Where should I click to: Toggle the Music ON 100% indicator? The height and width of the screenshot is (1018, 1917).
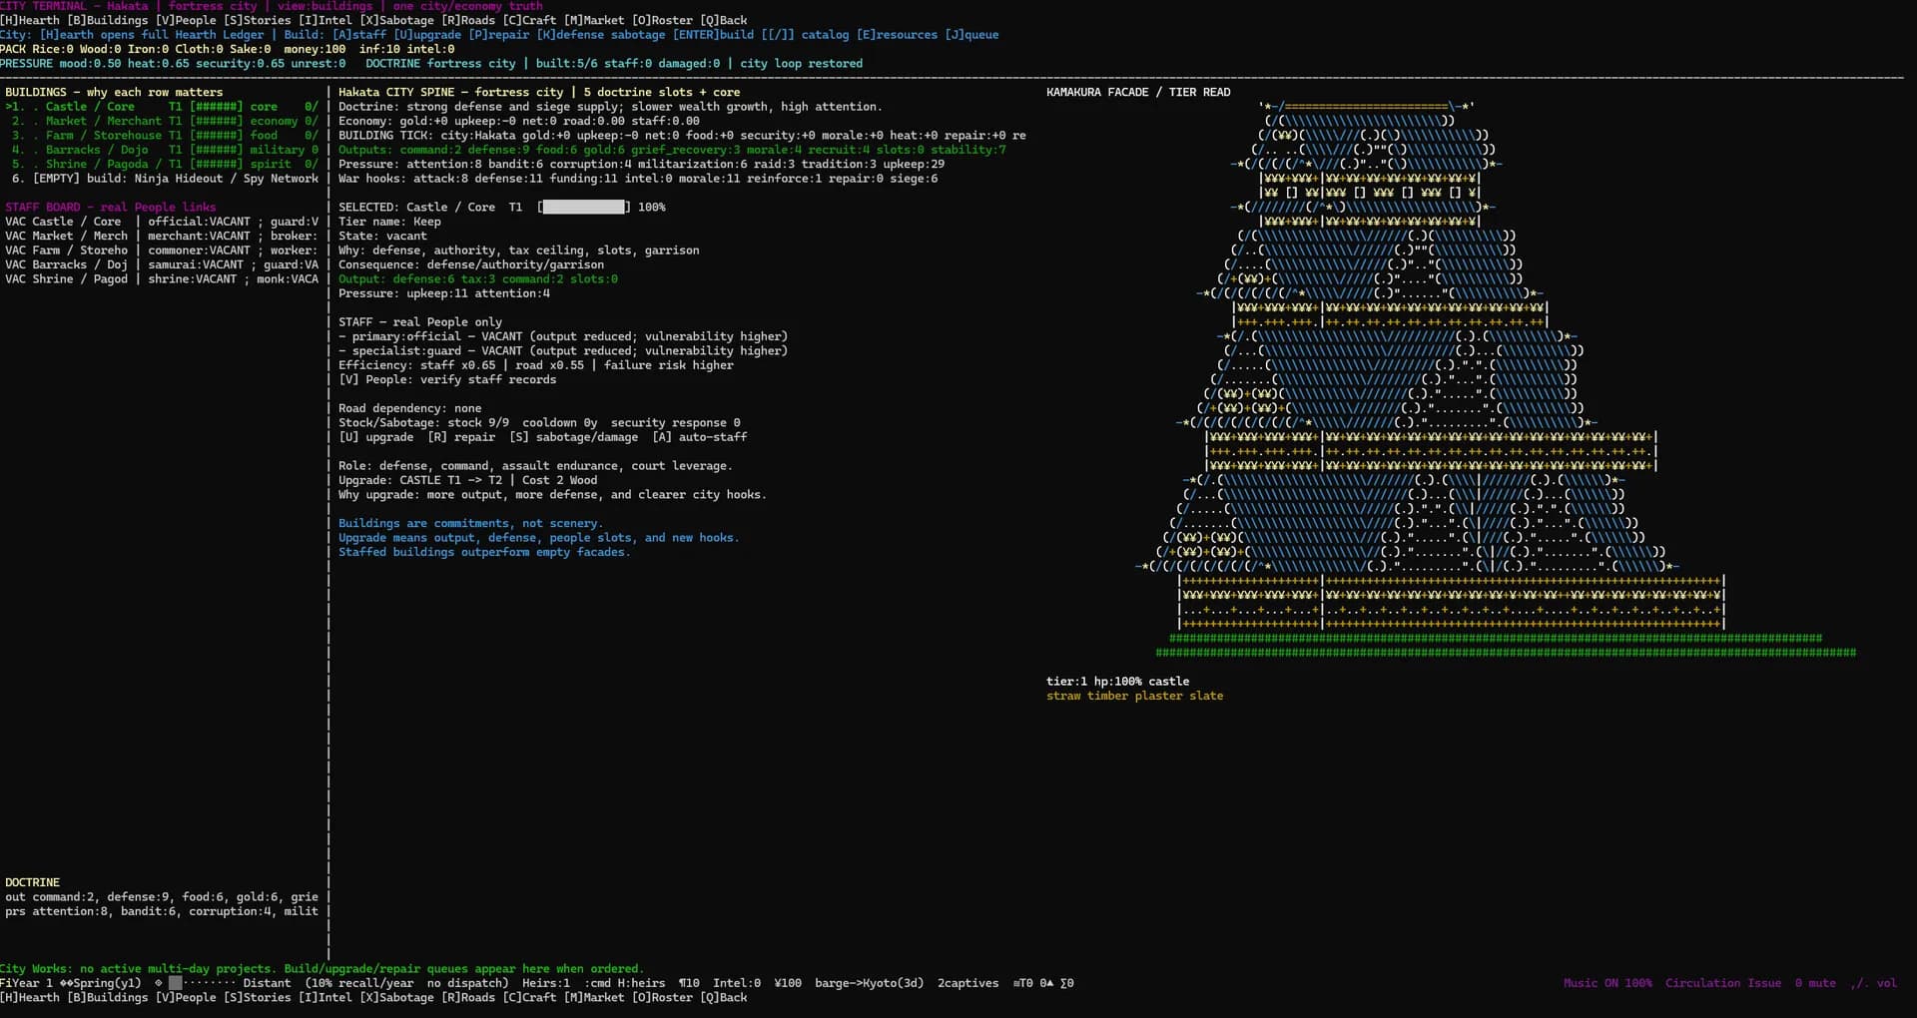tap(1607, 983)
